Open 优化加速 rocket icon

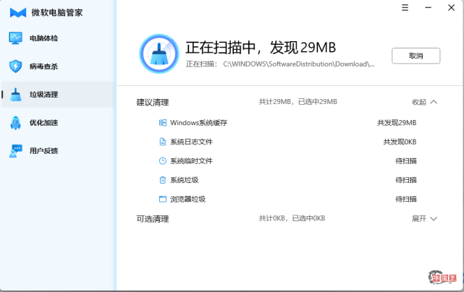[x=15, y=123]
